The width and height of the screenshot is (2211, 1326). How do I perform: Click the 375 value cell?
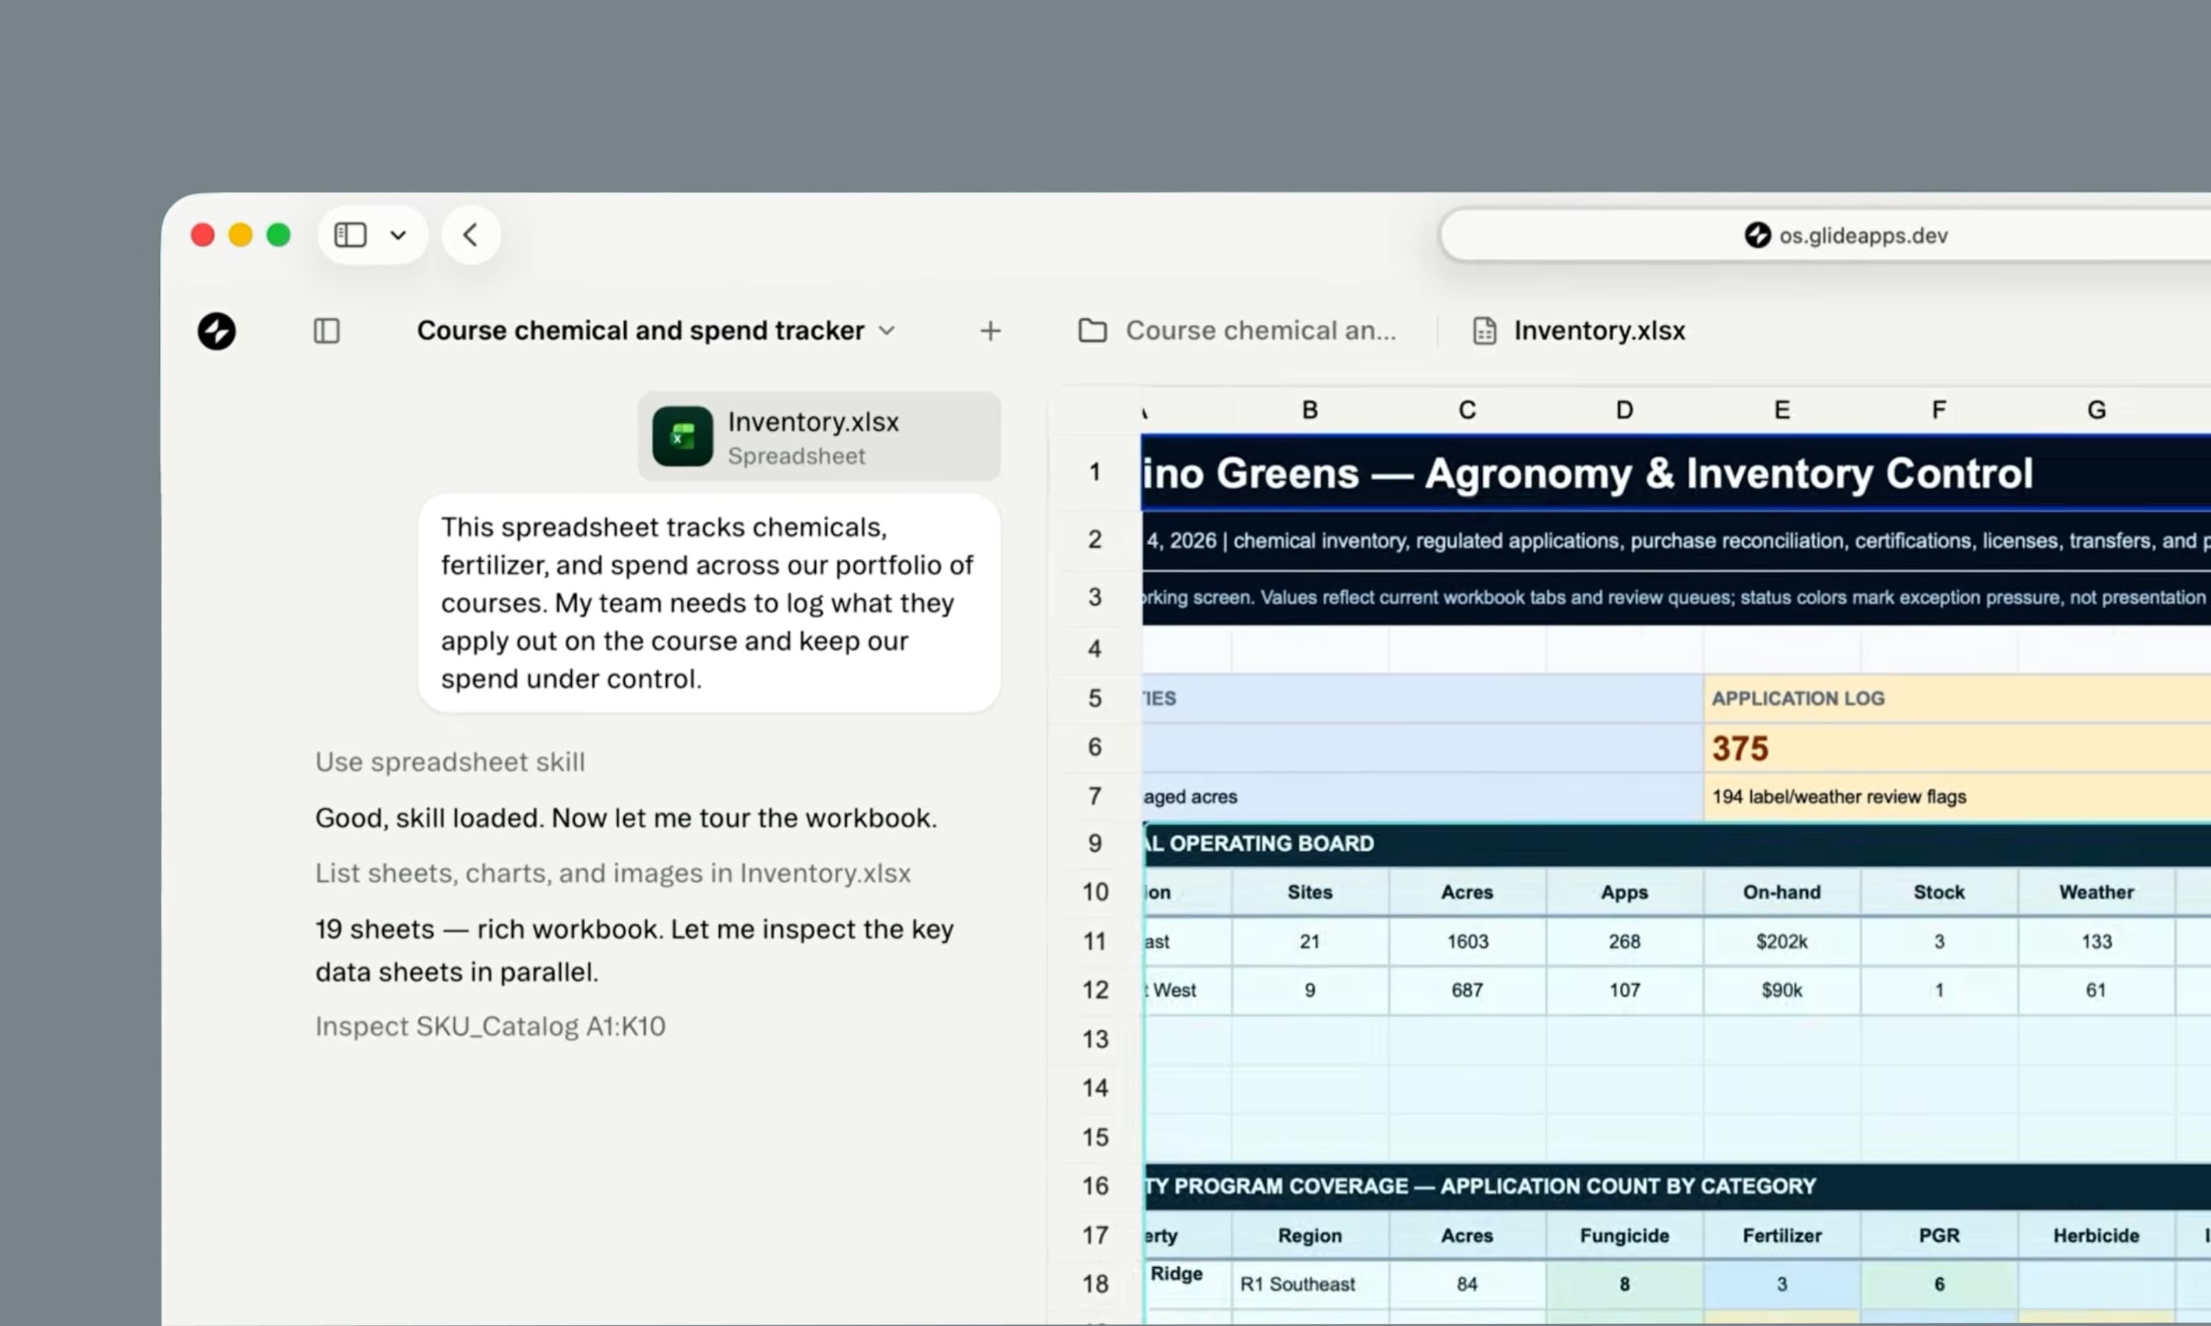point(1957,748)
